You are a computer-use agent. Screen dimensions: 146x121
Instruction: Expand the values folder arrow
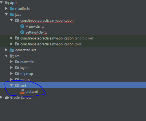click(12, 80)
